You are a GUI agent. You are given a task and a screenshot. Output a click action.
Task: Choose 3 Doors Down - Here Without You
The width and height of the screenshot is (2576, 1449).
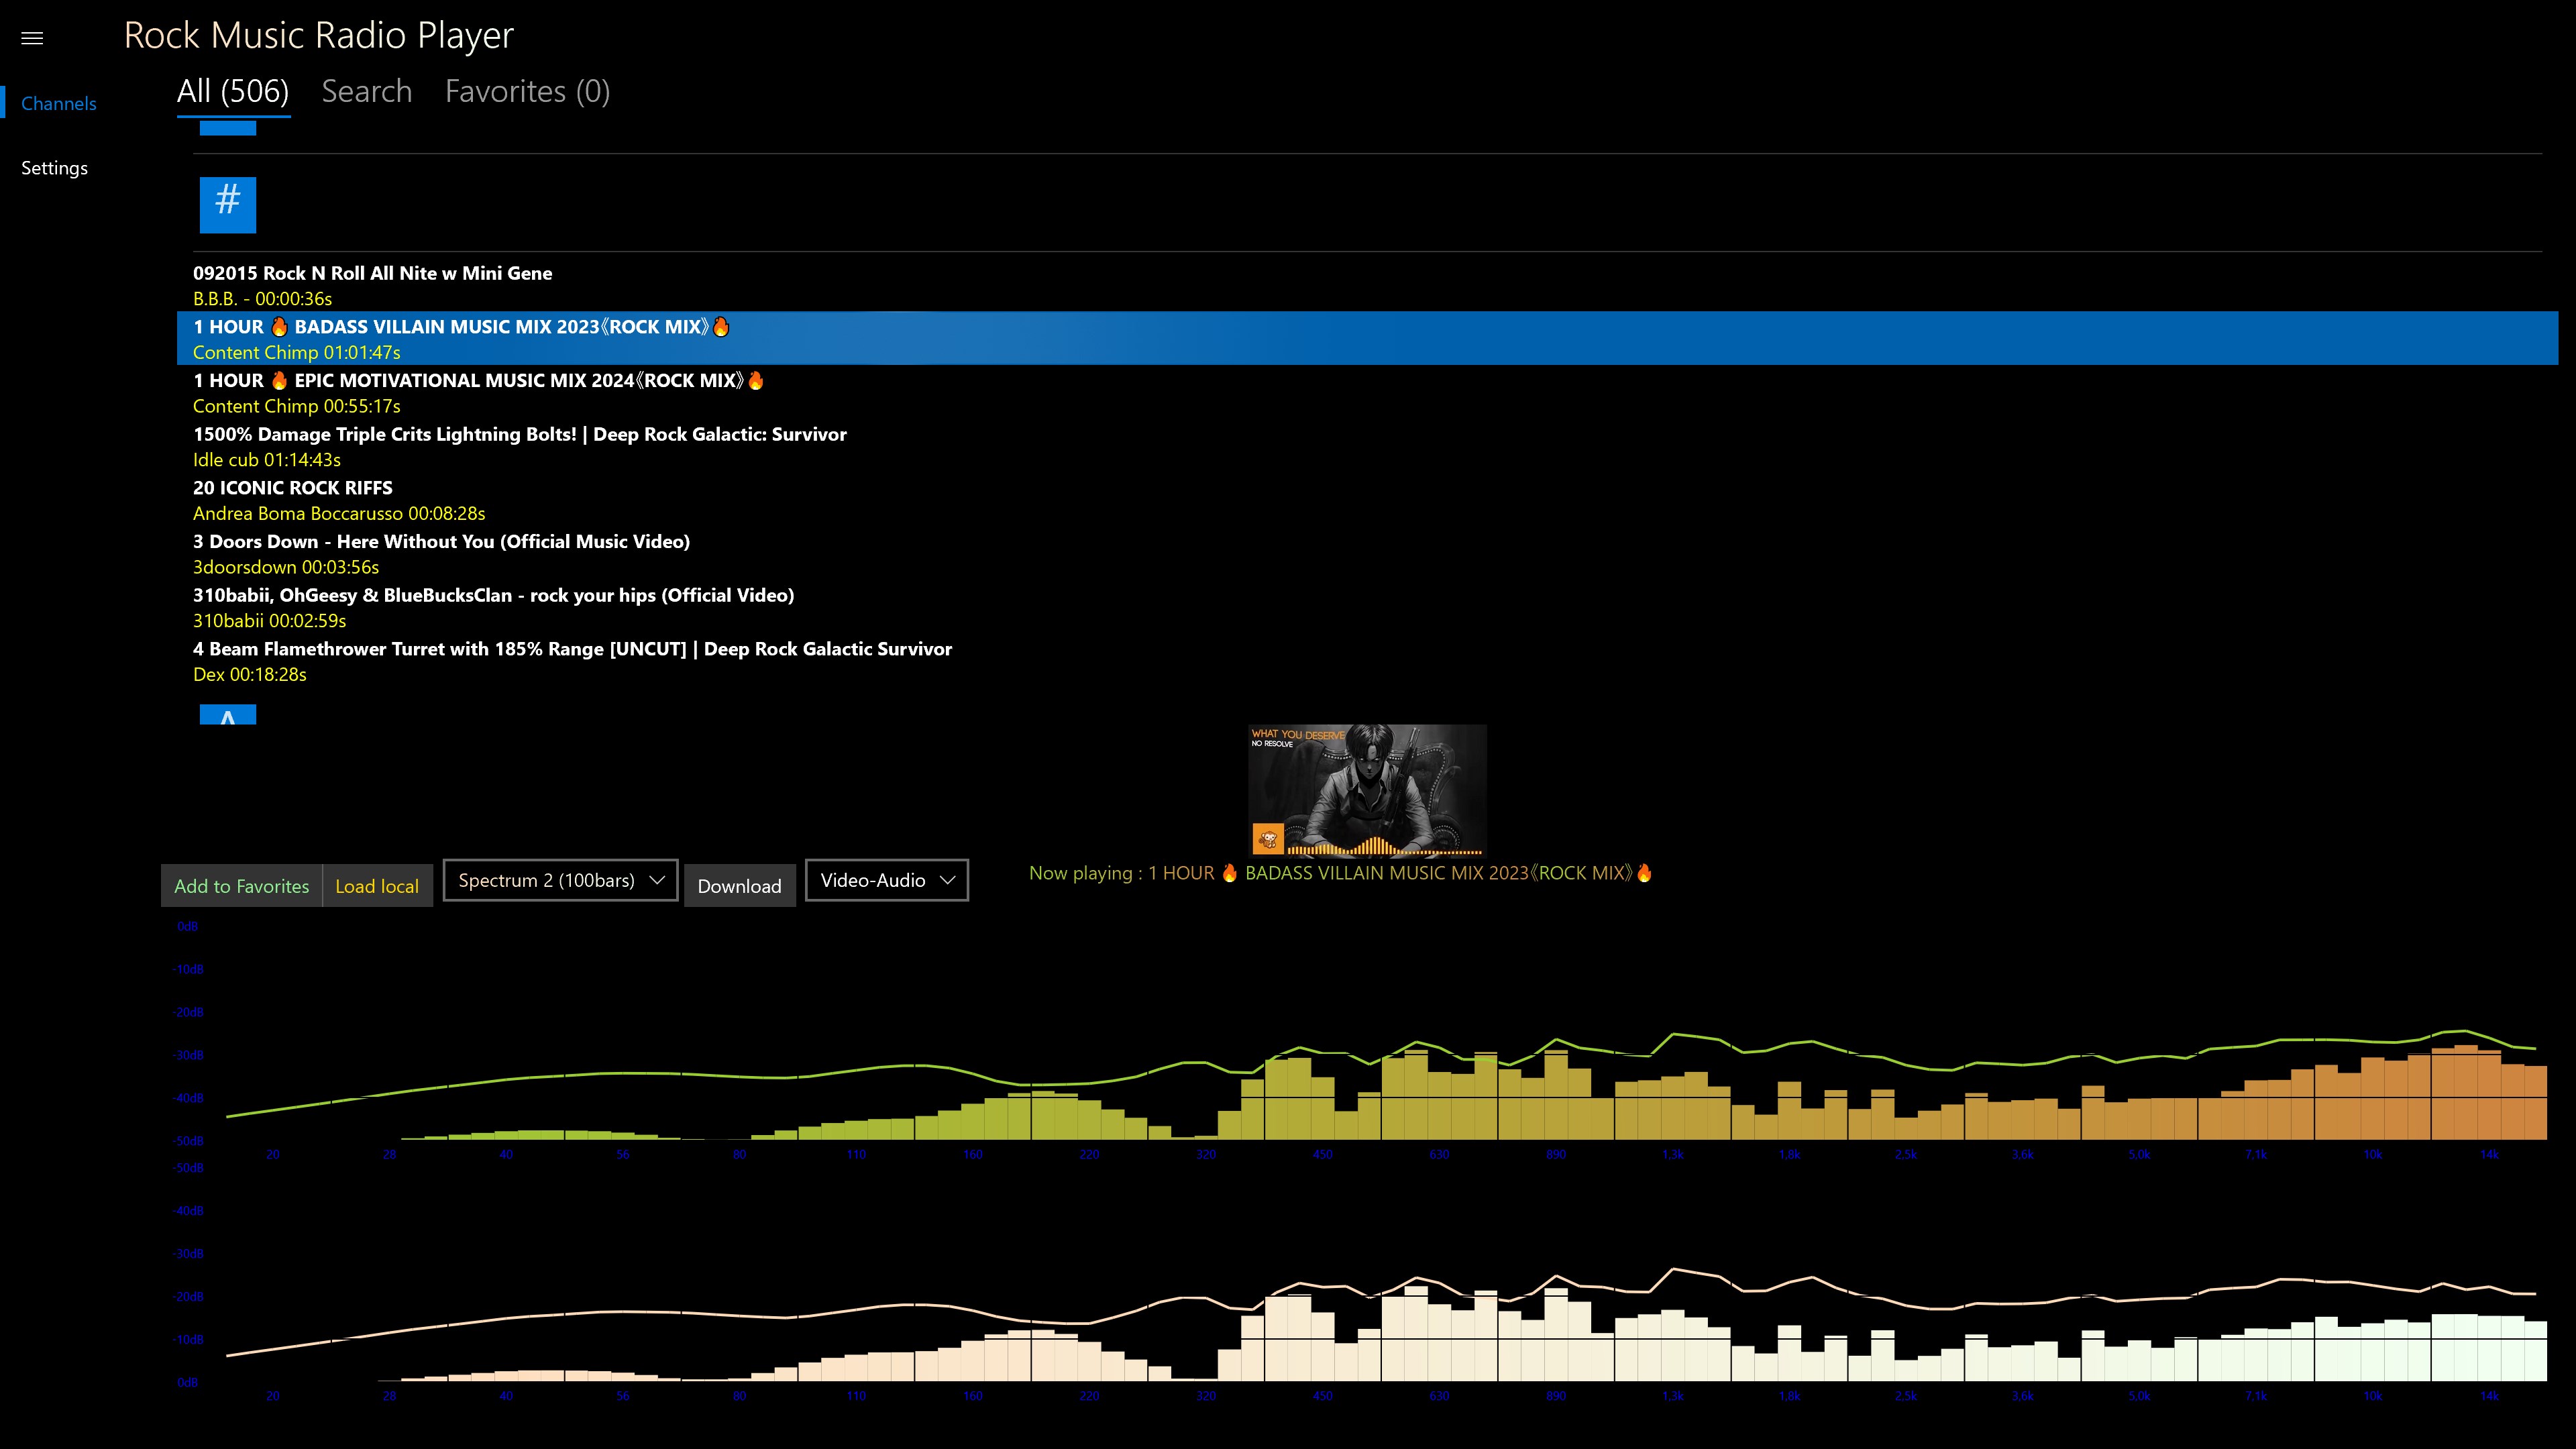(441, 553)
